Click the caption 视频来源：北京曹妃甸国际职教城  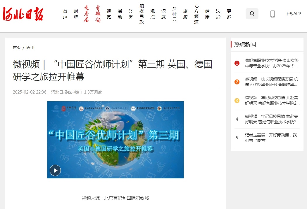115,198
